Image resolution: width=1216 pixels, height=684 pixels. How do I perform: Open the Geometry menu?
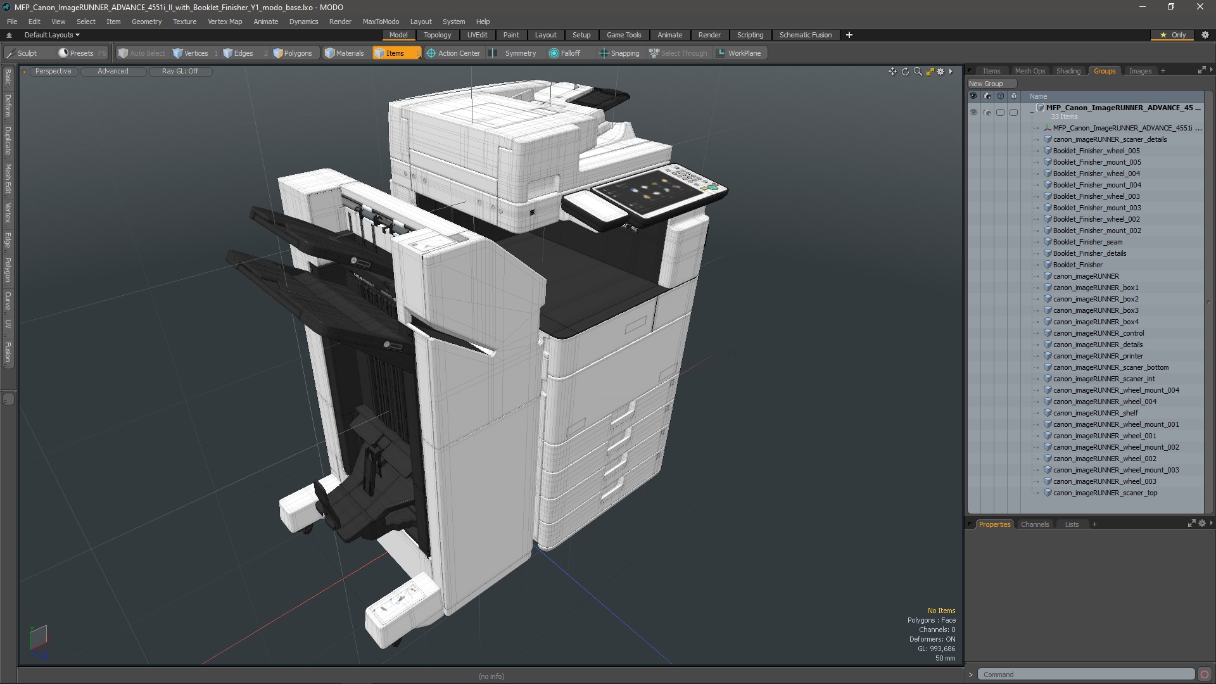point(146,22)
